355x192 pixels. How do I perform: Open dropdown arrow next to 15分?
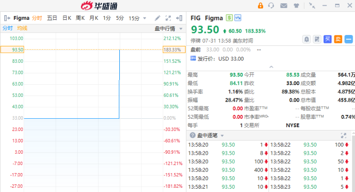pyautogui.click(x=145, y=18)
